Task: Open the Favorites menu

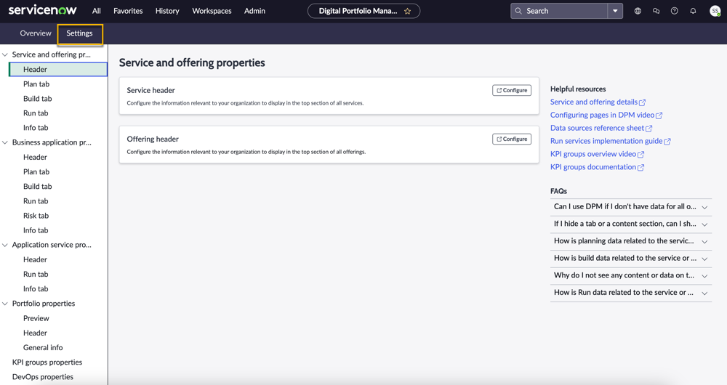Action: (x=128, y=11)
